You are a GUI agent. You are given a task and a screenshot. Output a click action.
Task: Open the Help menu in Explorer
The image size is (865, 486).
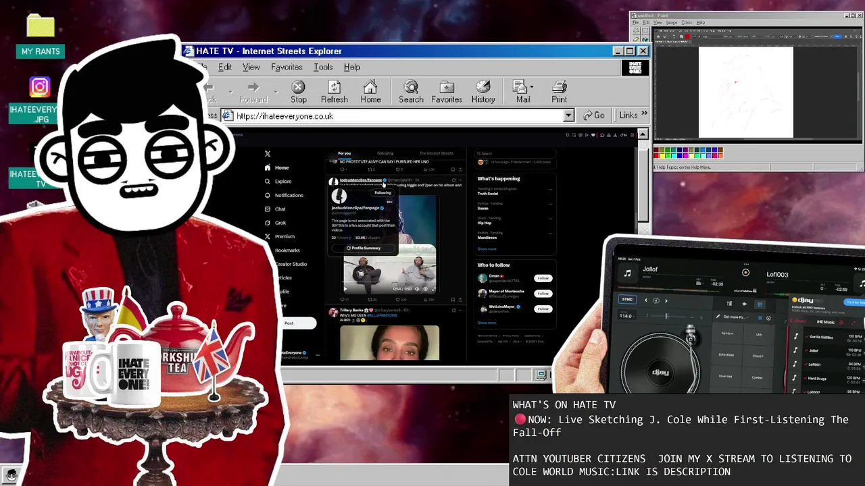[x=351, y=67]
